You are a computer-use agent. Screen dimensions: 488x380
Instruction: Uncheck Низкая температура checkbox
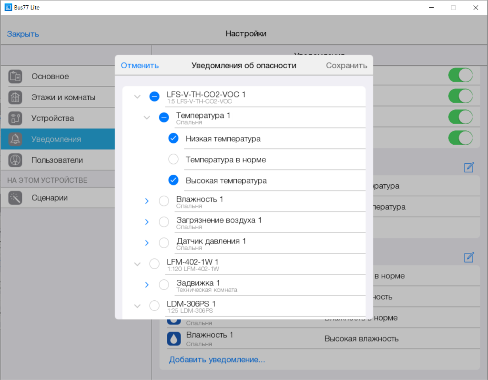pyautogui.click(x=173, y=138)
